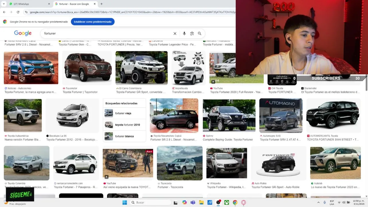
Task: Open Spinny black Fortuner image
Action: [x=229, y=116]
